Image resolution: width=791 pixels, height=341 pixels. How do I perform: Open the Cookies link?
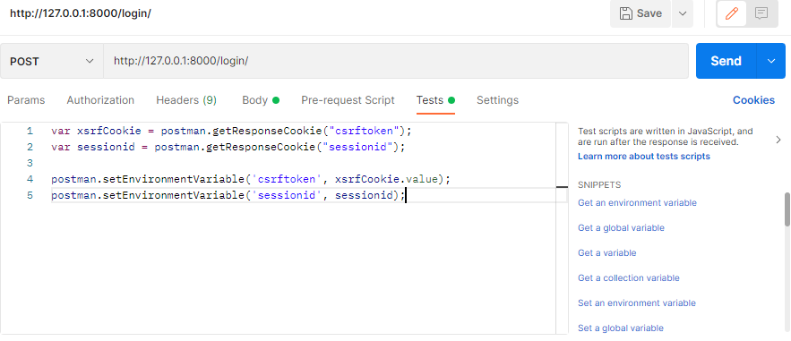753,100
